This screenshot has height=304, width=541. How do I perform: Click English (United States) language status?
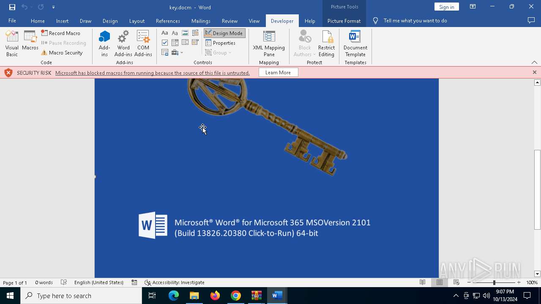click(99, 282)
